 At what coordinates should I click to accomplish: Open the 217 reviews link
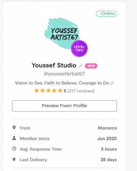[x=81, y=91]
